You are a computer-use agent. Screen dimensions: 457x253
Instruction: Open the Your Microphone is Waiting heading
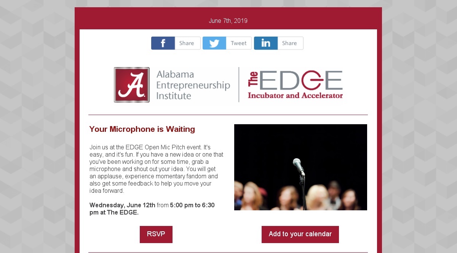142,129
